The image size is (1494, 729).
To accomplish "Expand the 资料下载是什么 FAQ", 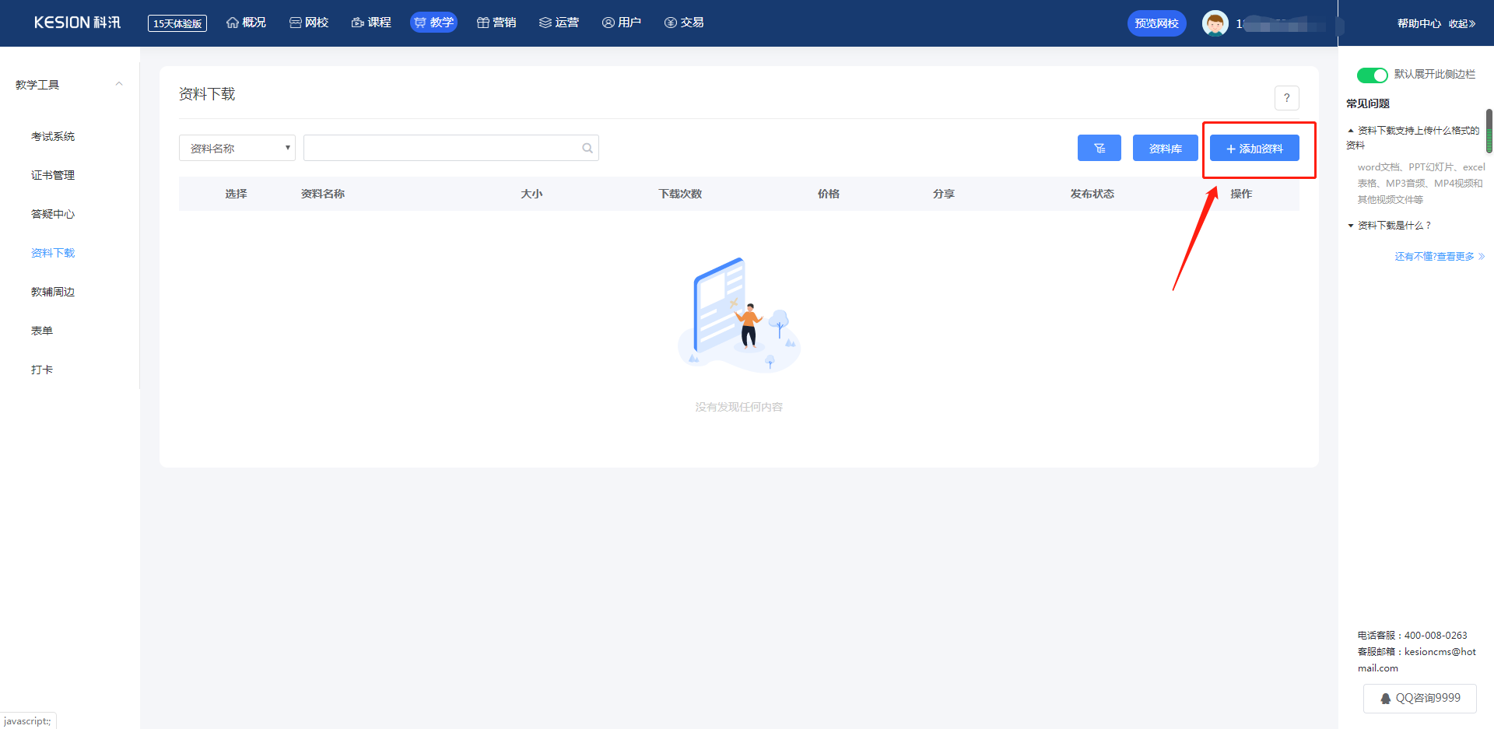I will (1390, 226).
